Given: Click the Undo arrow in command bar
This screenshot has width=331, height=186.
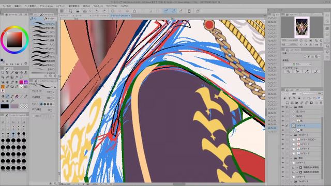Looking at the screenshot, I should pyautogui.click(x=97, y=11).
